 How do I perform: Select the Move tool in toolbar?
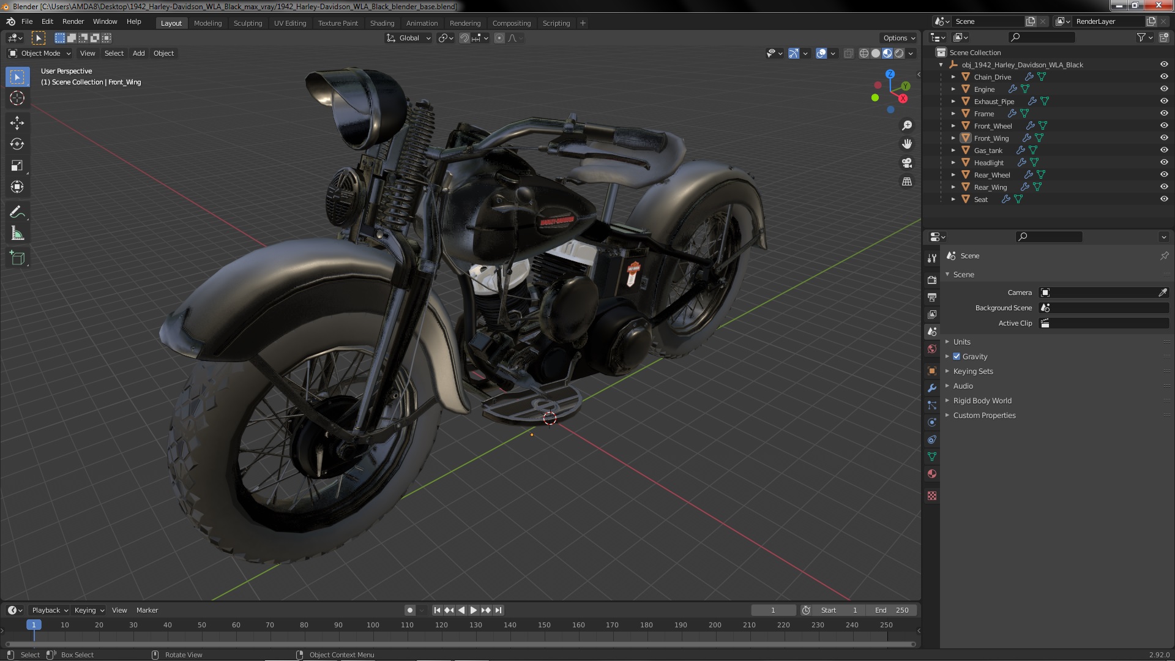pos(17,123)
